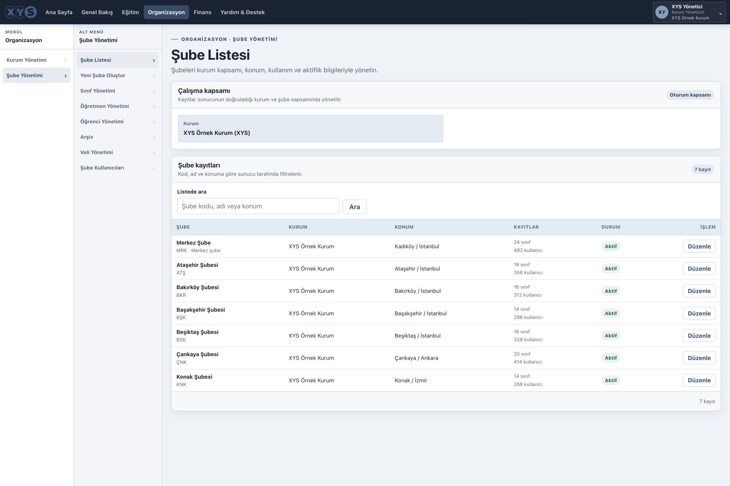
Task: Open the Eğitim menu
Action: pyautogui.click(x=130, y=12)
